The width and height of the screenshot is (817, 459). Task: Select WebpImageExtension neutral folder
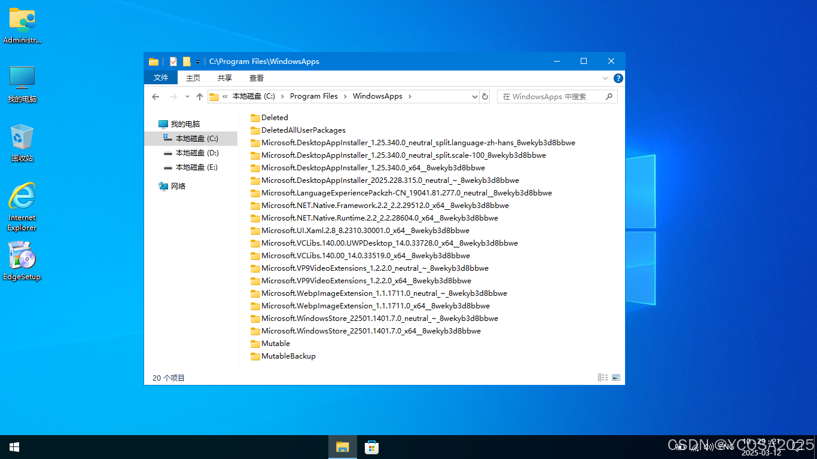pos(379,293)
